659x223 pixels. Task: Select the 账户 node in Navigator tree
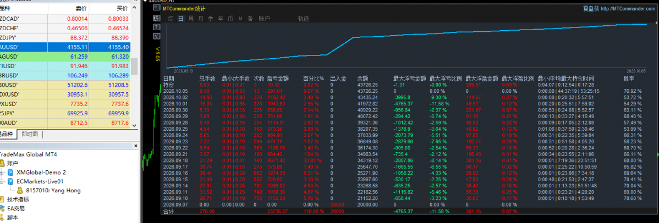coord(13,163)
